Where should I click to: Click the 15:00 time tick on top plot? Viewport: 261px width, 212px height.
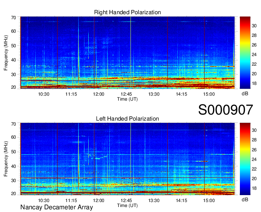[x=209, y=94]
